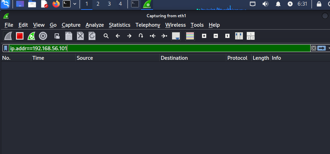
Task: Sort packets by Info column
Action: pyautogui.click(x=300, y=58)
